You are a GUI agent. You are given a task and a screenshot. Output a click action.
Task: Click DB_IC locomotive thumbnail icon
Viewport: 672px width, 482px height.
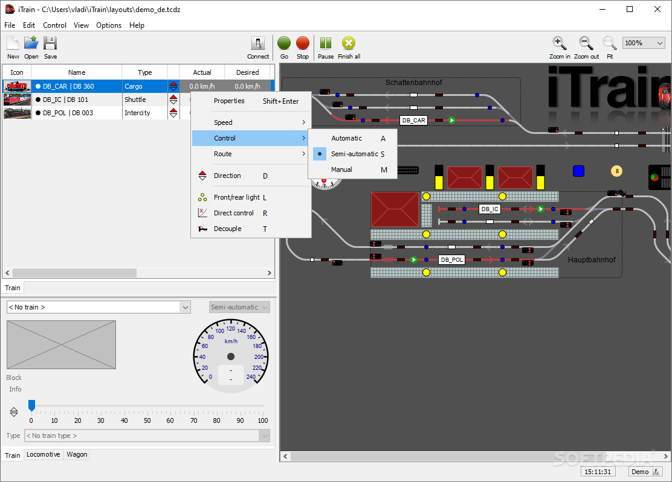point(17,100)
